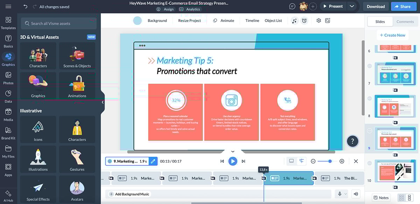The width and height of the screenshot is (420, 204).
Task: Click the add music note icon in toolbar
Action: pos(294,21)
